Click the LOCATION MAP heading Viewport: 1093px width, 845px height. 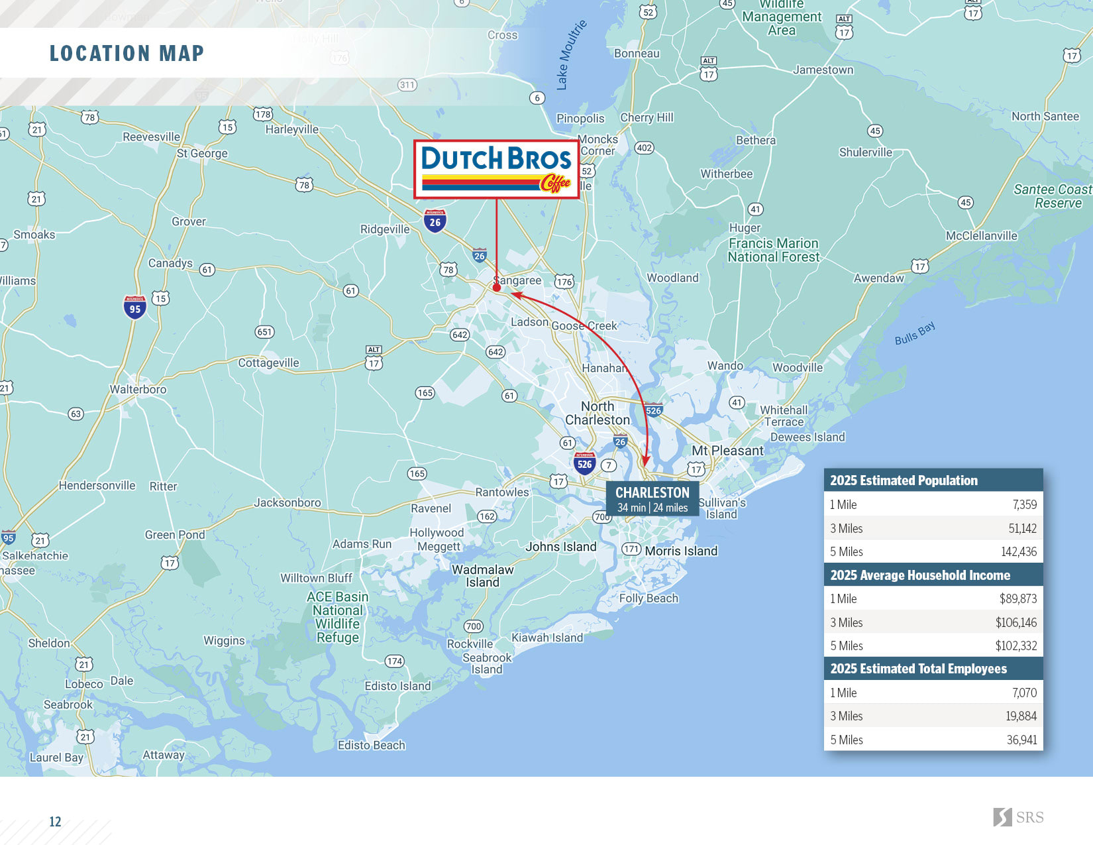click(127, 53)
